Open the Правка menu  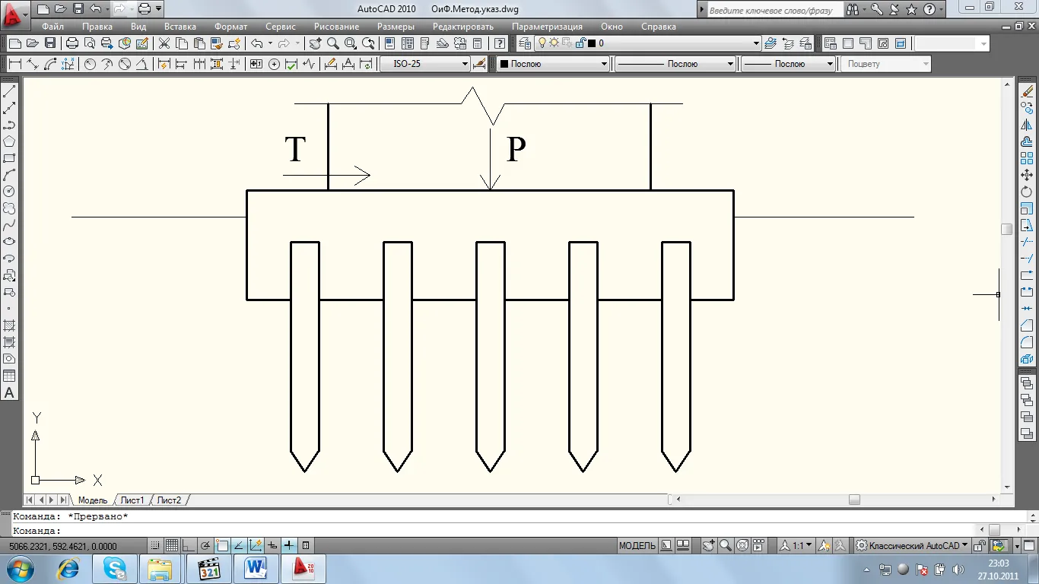[x=97, y=26]
